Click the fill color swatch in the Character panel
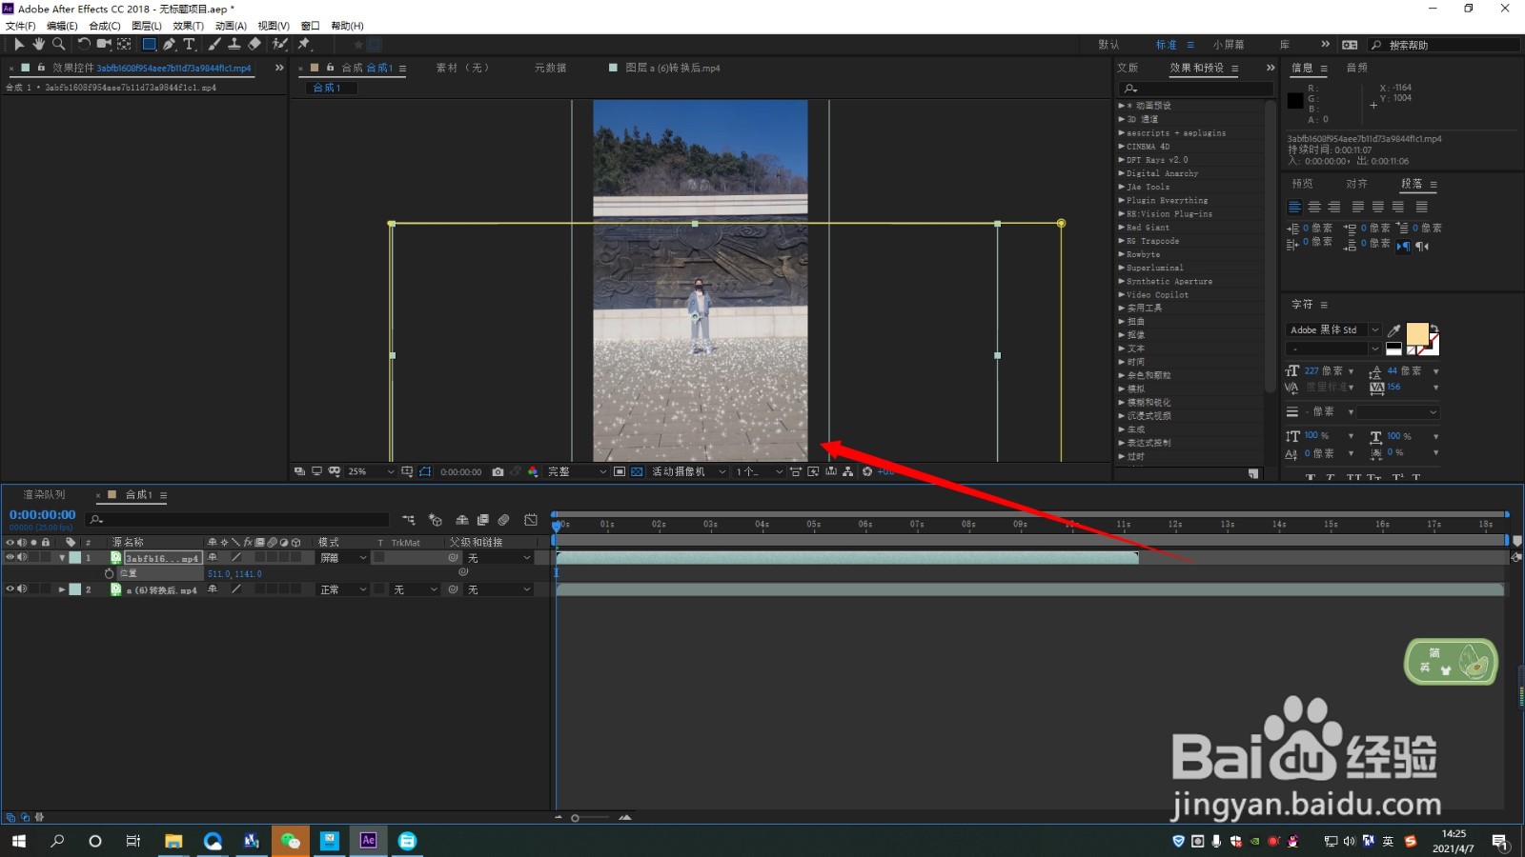Screen dimensions: 1525x857 (1417, 333)
